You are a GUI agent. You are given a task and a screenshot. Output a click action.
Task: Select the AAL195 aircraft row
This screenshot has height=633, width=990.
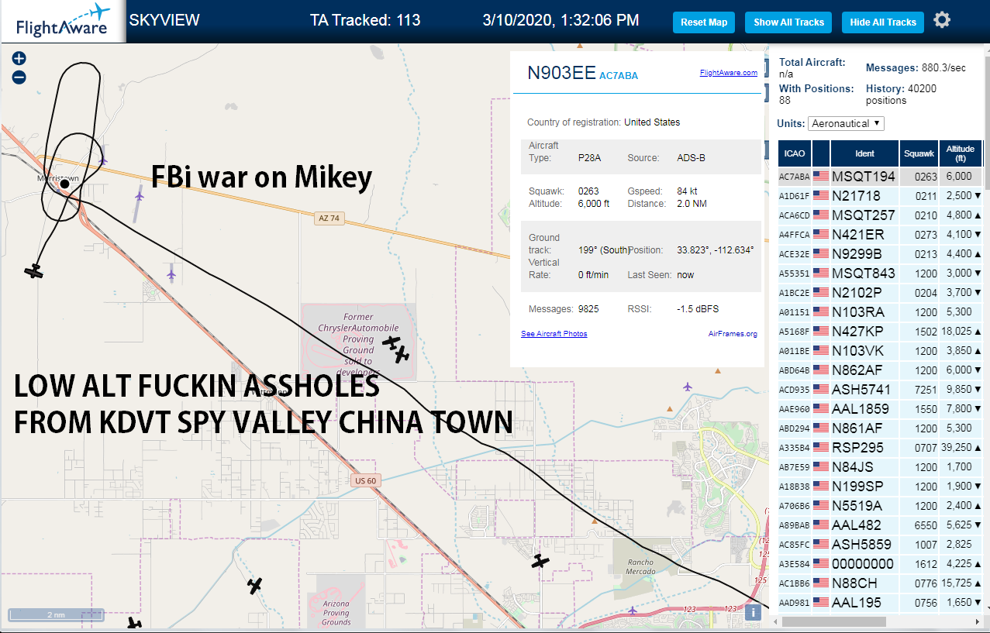tap(880, 602)
